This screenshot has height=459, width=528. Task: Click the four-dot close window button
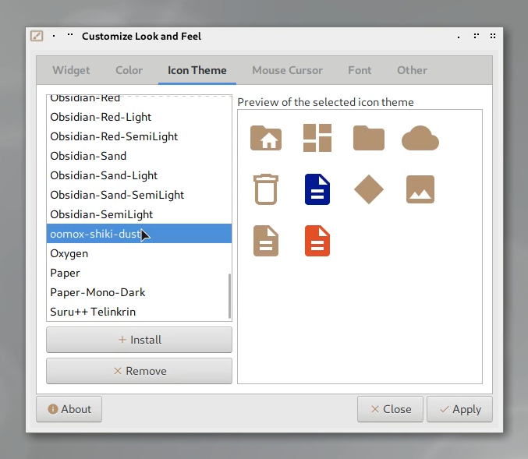493,36
